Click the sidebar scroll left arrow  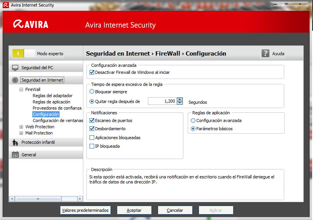coord(12,199)
